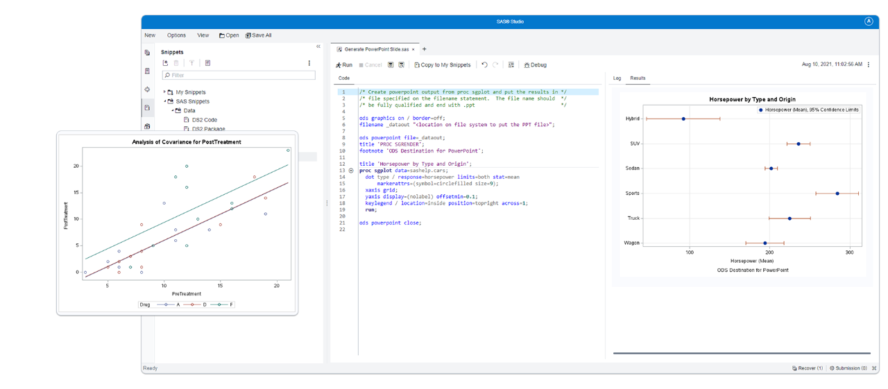Click Submission (0) in status bar

848,368
